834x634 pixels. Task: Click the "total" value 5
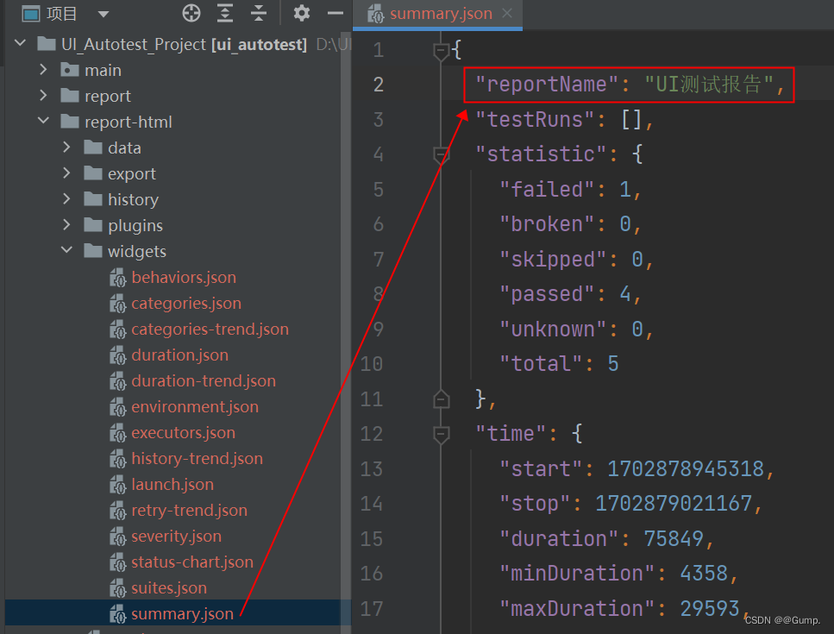612,364
